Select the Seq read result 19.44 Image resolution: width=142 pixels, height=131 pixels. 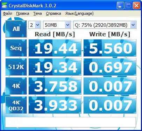55,48
